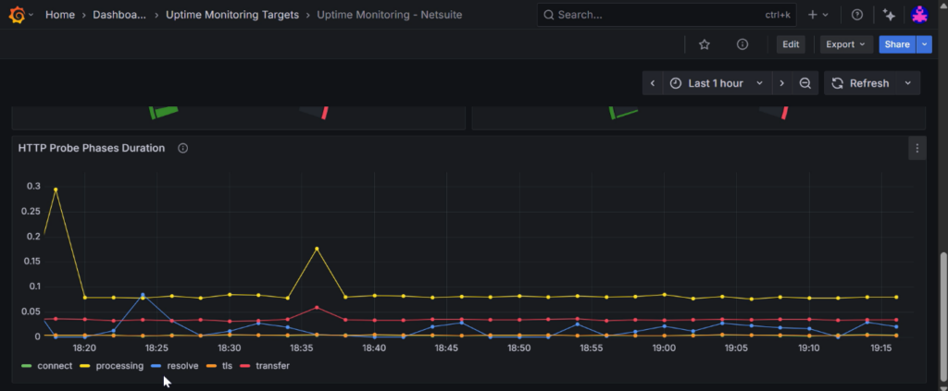
Task: Open the AI assistant sparkle icon
Action: pos(889,15)
